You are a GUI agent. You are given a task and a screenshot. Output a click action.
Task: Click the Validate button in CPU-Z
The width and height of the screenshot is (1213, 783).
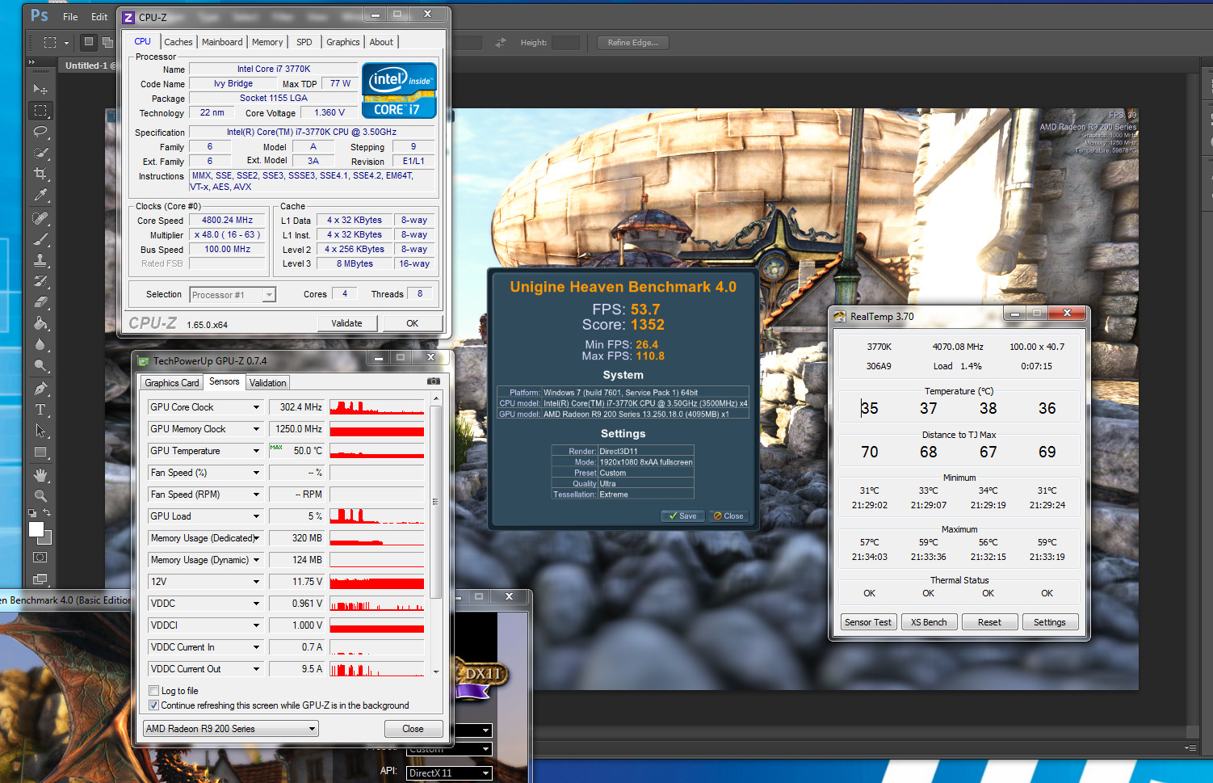coord(346,323)
